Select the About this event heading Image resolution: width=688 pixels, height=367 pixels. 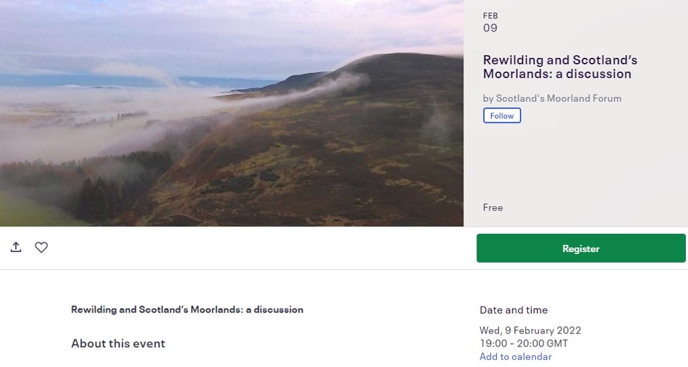pyautogui.click(x=118, y=343)
